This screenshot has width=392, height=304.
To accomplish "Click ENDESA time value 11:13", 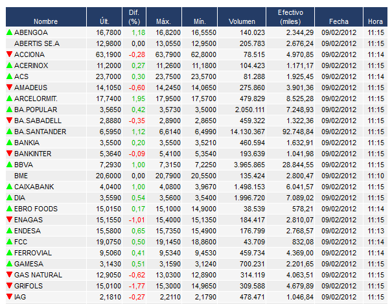I will 376,231.
